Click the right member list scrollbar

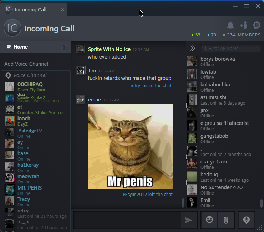coord(261,203)
